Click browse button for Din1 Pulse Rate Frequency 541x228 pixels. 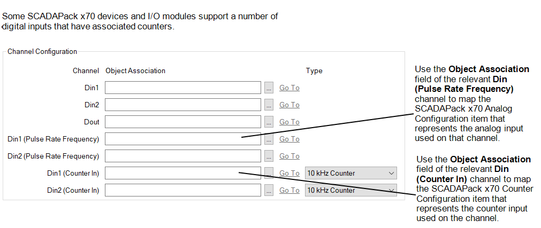tap(269, 139)
